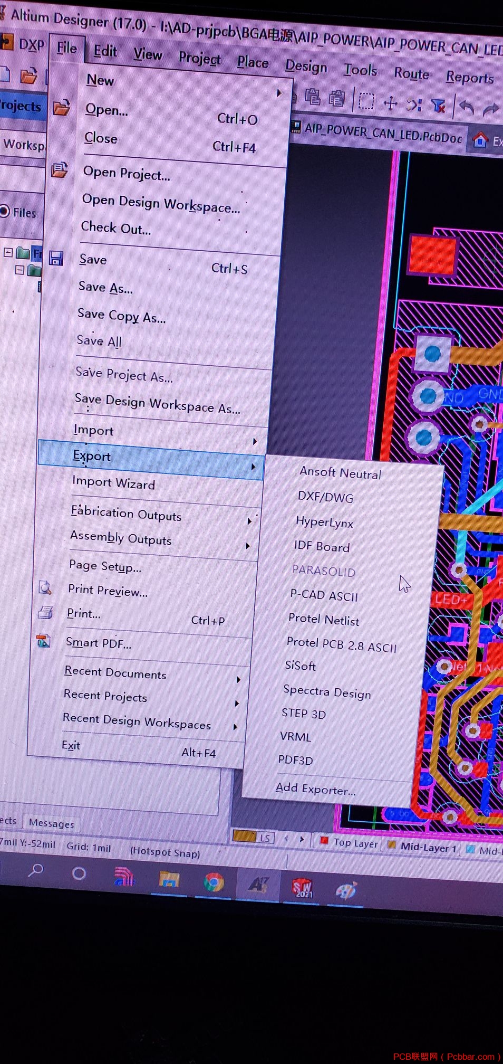The width and height of the screenshot is (503, 1064).
Task: Click the Move Selection cross icon
Action: click(x=390, y=102)
